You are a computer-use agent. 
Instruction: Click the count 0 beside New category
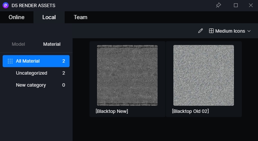64,85
